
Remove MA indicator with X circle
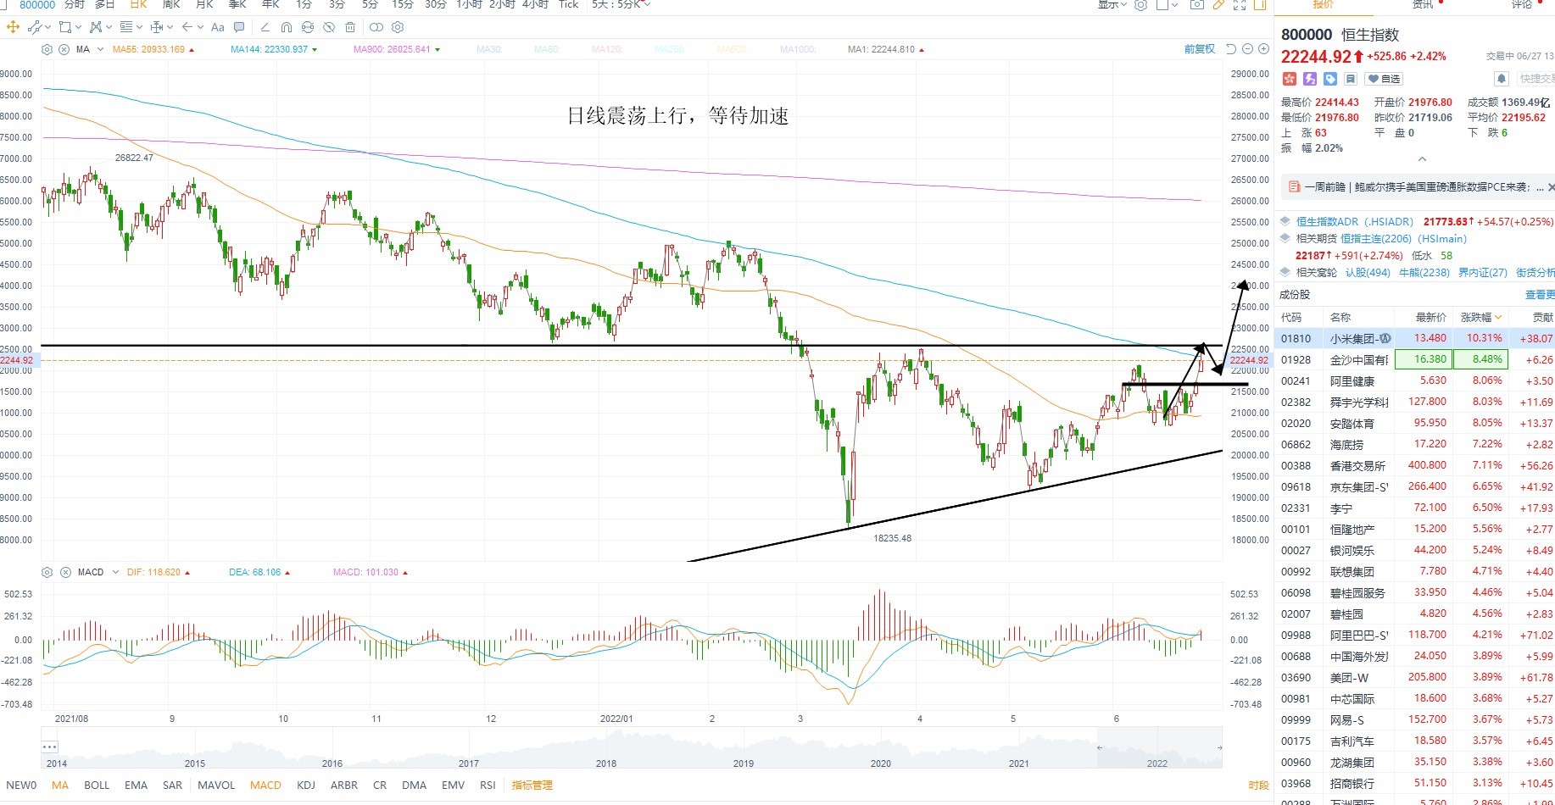click(64, 49)
